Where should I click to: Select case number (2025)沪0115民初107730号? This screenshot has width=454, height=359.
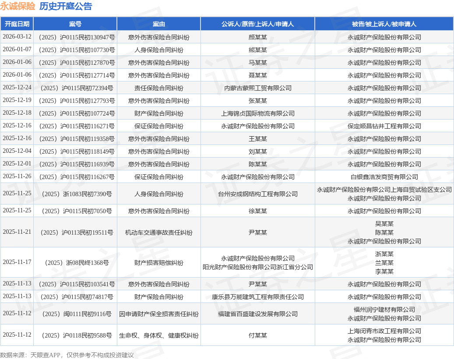[77, 50]
